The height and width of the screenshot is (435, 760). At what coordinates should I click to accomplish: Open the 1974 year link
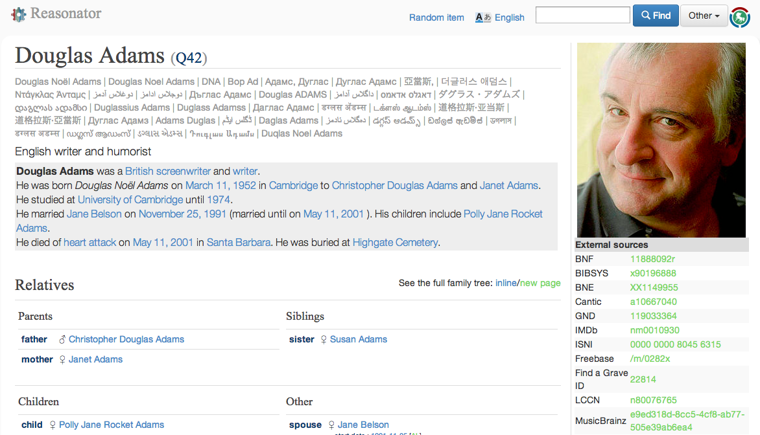pos(219,200)
